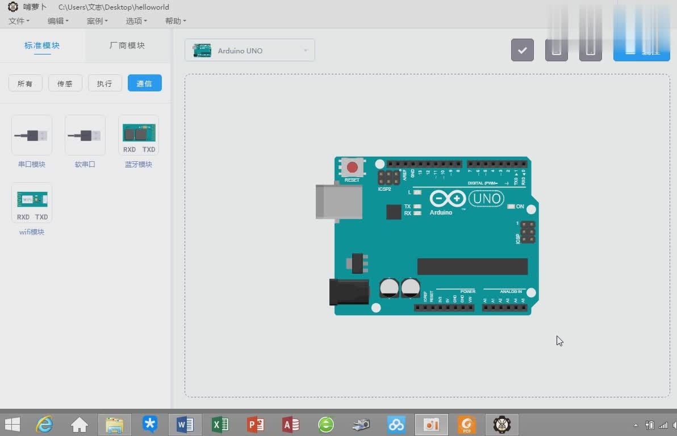Open PowerPoint from the taskbar
Viewport: 677px width, 436px height.
[x=256, y=425]
